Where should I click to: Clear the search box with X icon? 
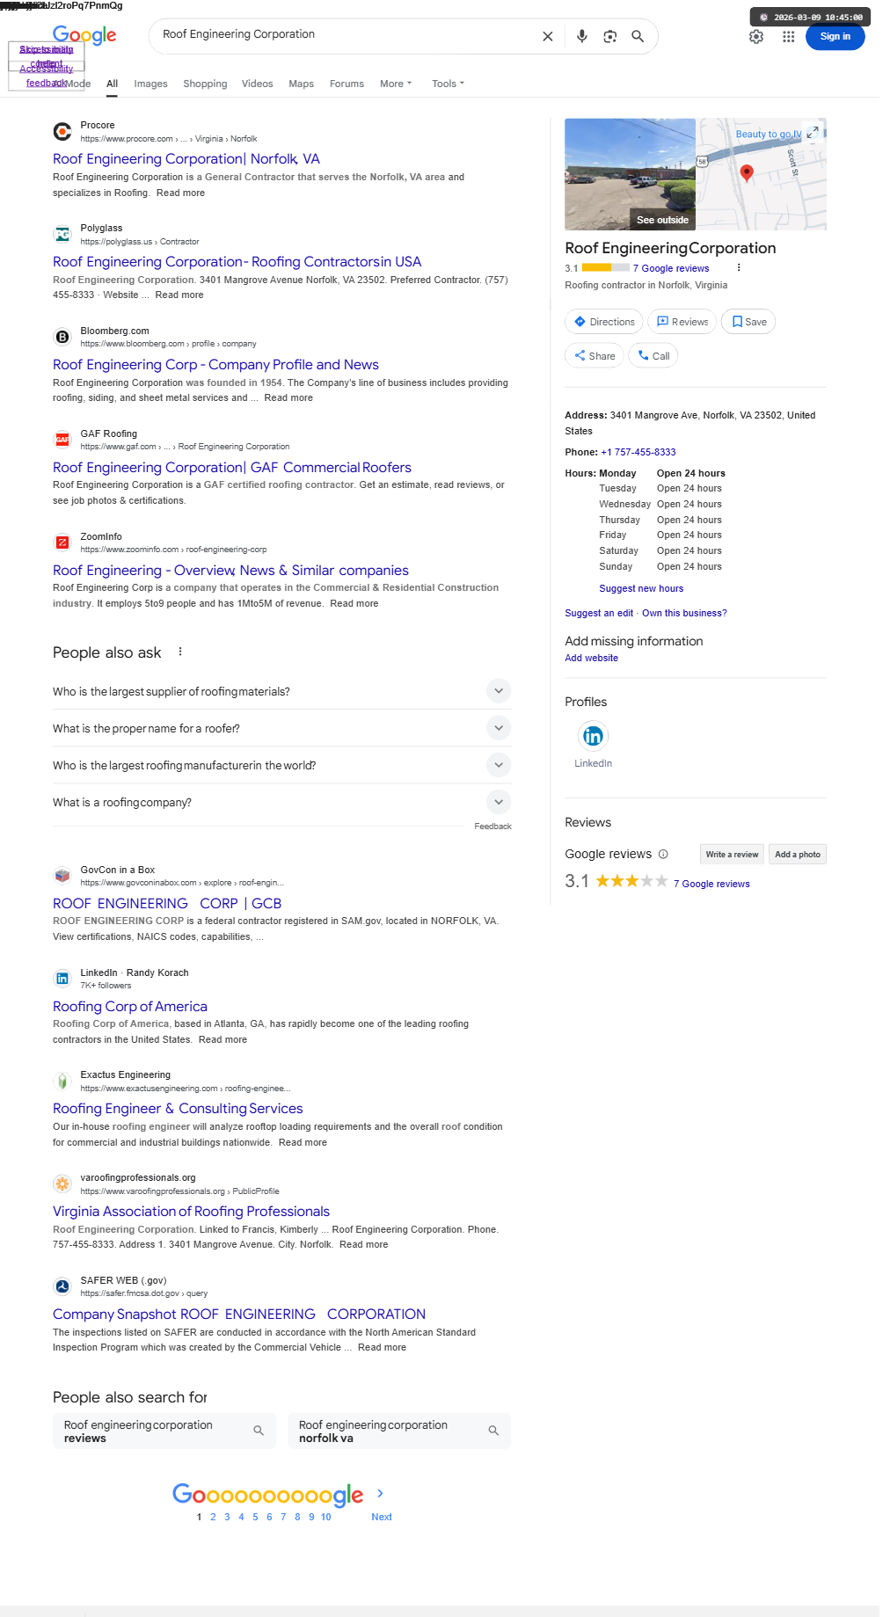[x=547, y=36]
